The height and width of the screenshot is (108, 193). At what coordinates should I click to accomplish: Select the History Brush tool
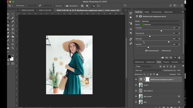pos(13,29)
